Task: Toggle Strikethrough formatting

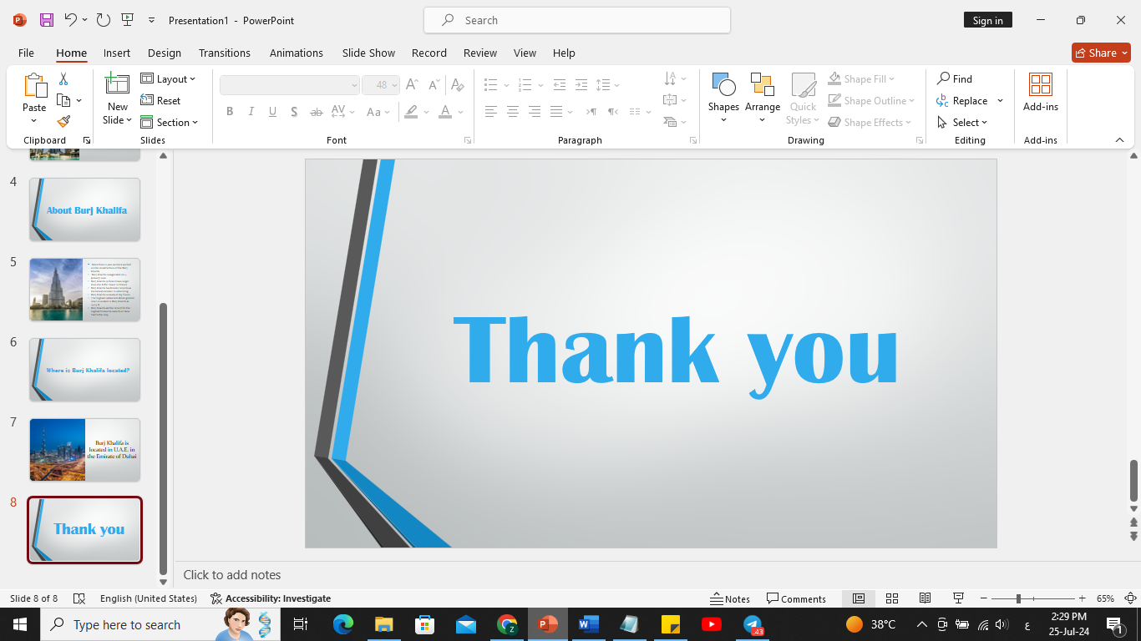Action: coord(316,112)
